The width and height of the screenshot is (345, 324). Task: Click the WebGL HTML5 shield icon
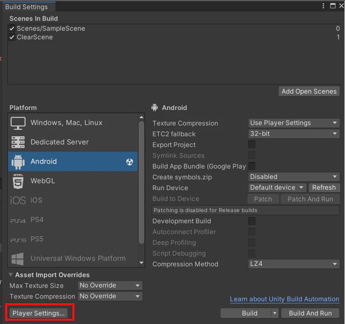point(18,181)
